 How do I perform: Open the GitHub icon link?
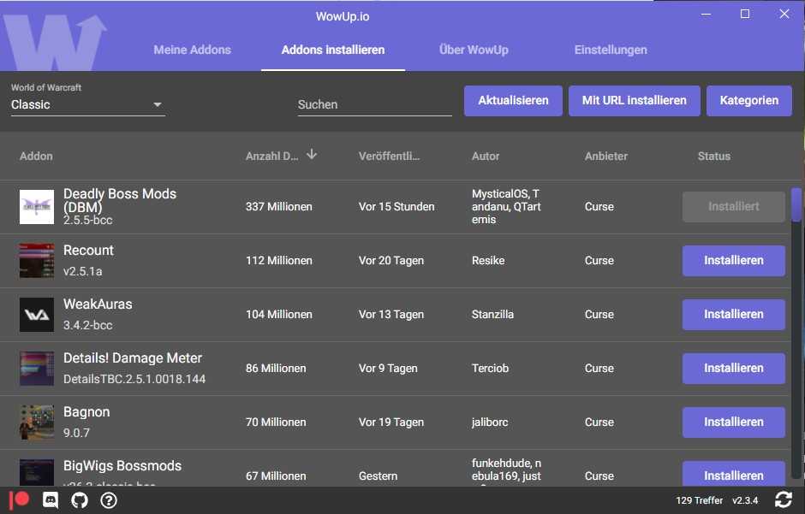click(x=80, y=500)
